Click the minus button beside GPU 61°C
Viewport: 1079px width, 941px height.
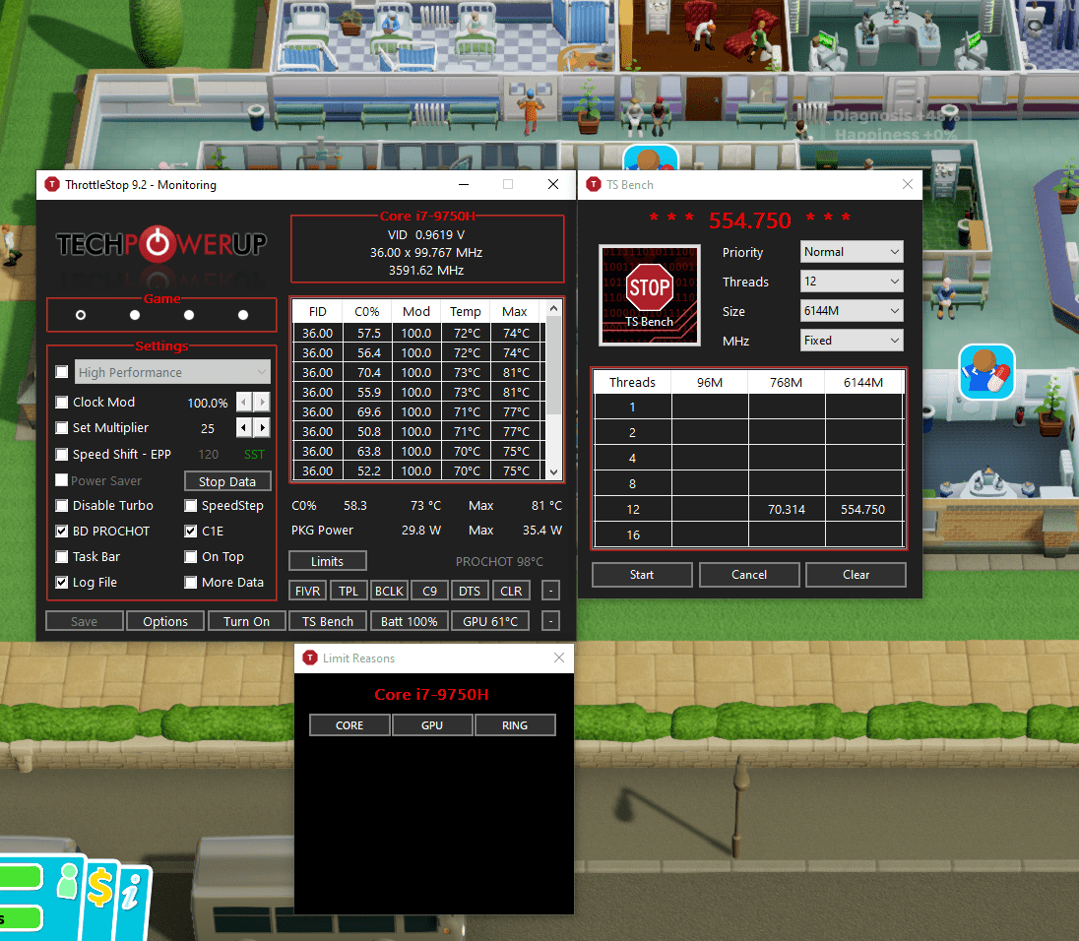tap(550, 621)
